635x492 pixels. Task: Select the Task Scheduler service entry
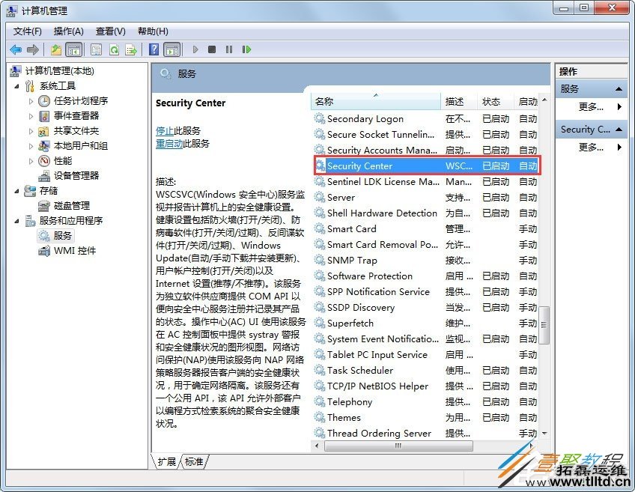pos(358,370)
